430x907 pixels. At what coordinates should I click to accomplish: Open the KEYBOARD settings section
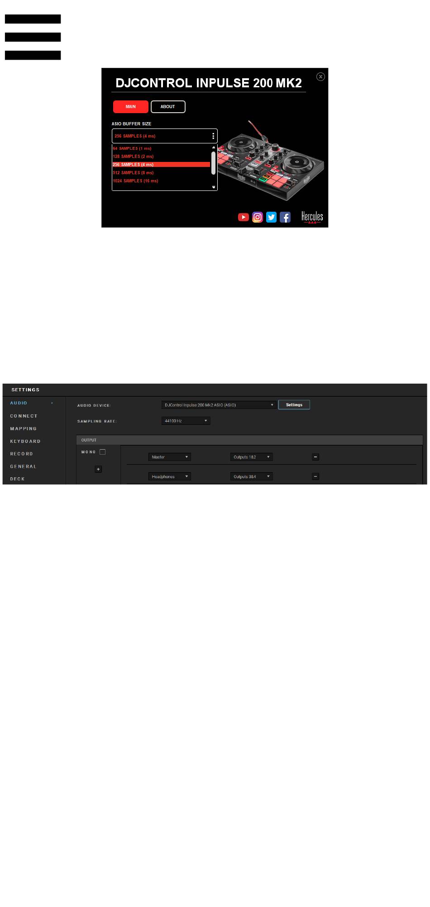click(25, 442)
